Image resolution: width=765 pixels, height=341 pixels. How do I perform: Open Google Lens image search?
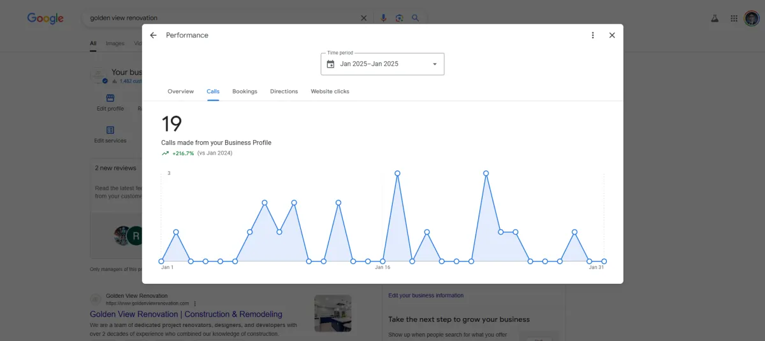pos(399,18)
